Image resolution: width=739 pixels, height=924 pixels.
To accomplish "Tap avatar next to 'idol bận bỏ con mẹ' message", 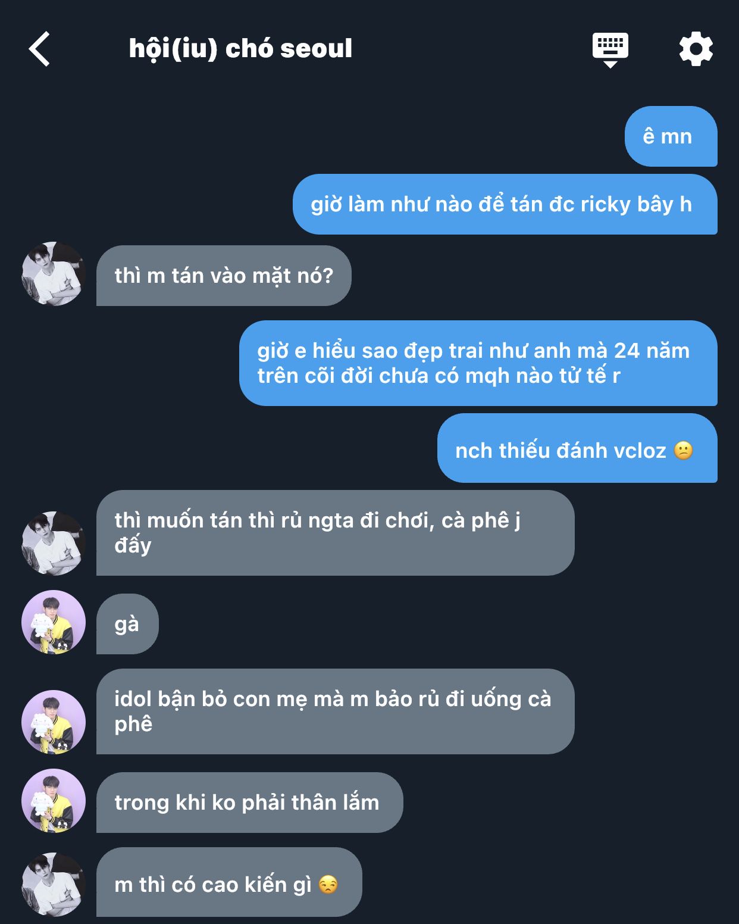I will [54, 722].
